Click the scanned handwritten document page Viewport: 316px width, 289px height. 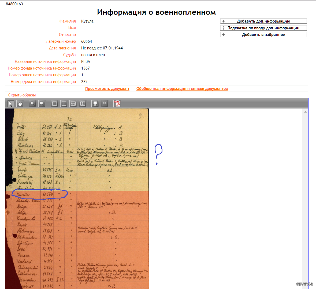click(x=77, y=199)
